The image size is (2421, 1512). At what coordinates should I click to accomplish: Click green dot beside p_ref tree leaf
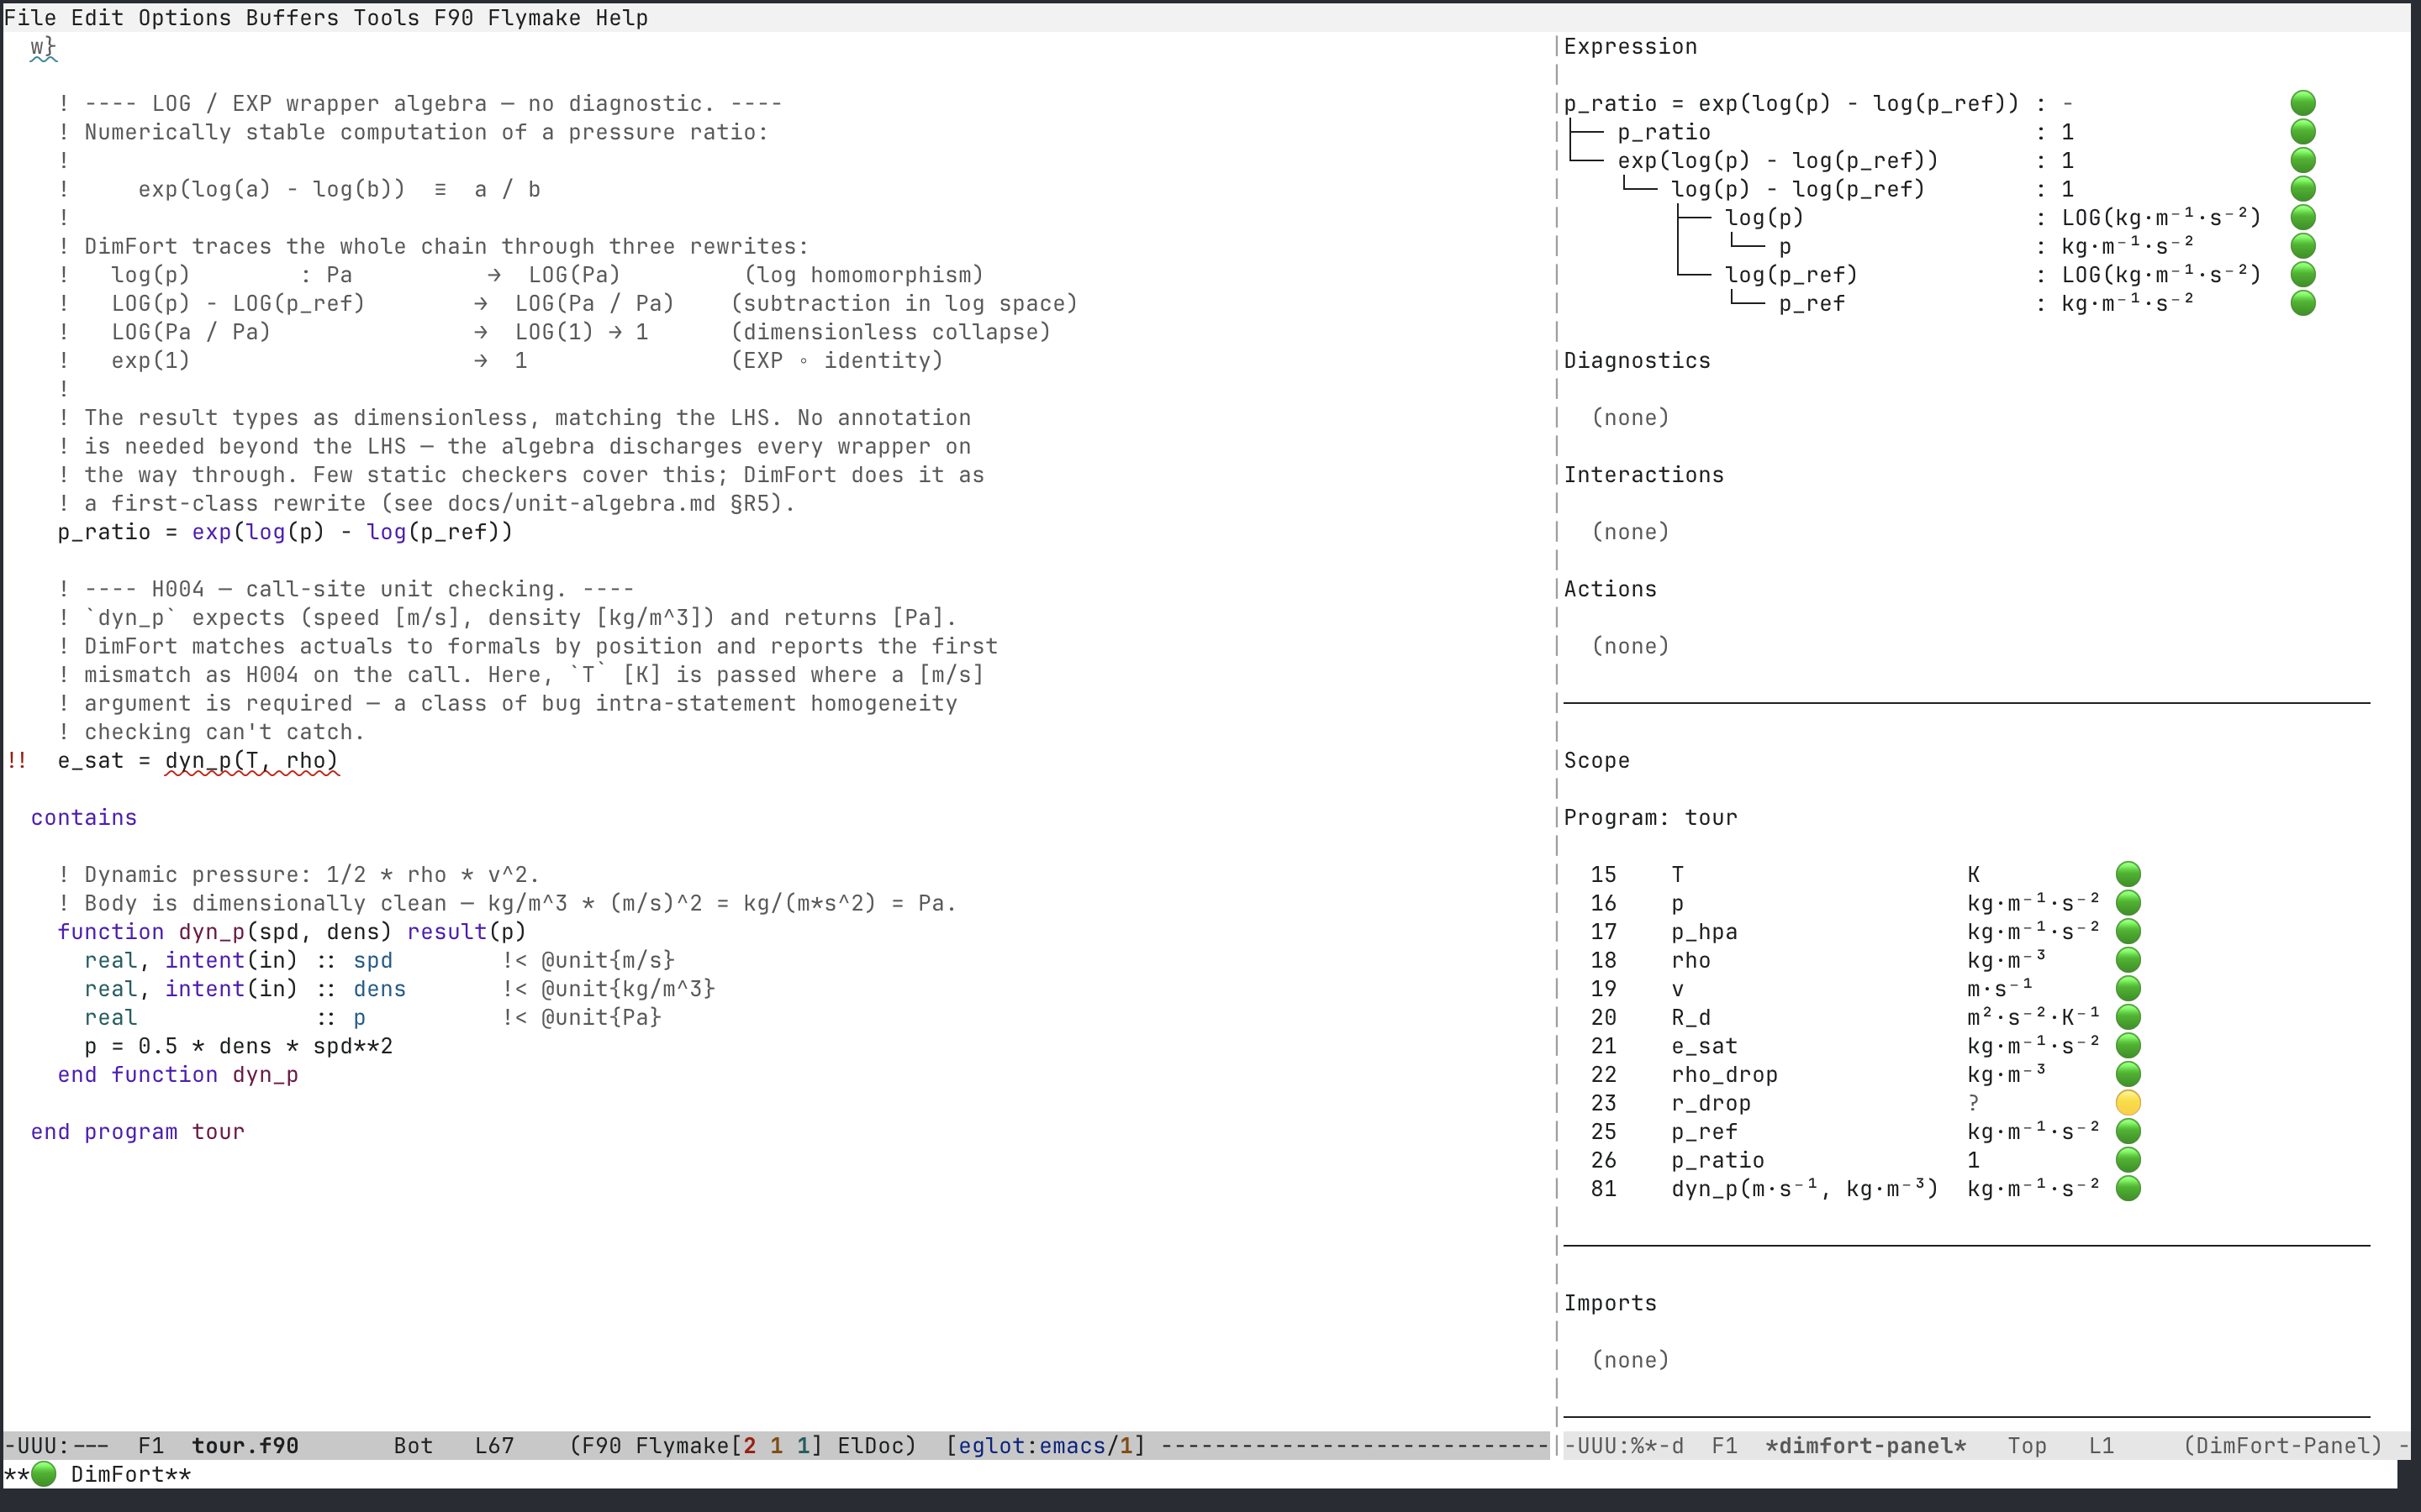coord(2303,302)
